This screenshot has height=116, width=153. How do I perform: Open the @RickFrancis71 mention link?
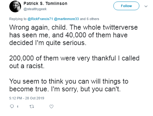click(40, 19)
